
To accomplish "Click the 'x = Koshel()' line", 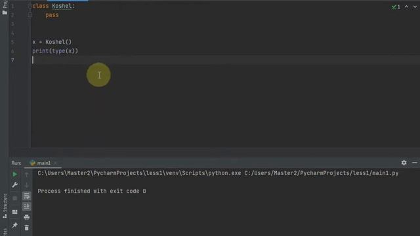I will coord(52,42).
